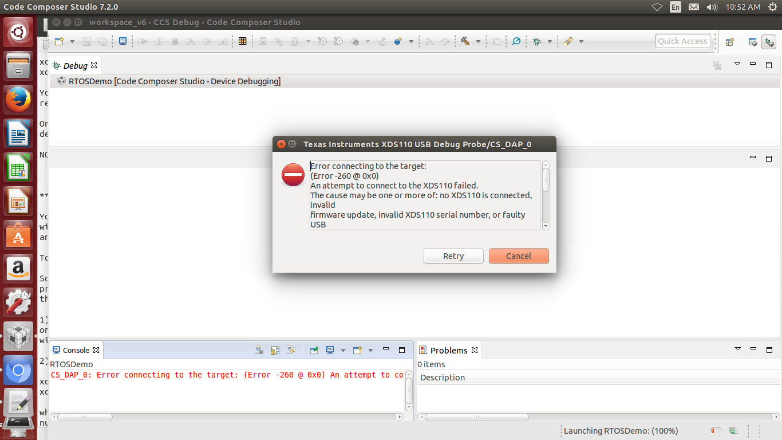Toggle Pin Console icon
This screenshot has height=440, width=782.
pyautogui.click(x=314, y=350)
